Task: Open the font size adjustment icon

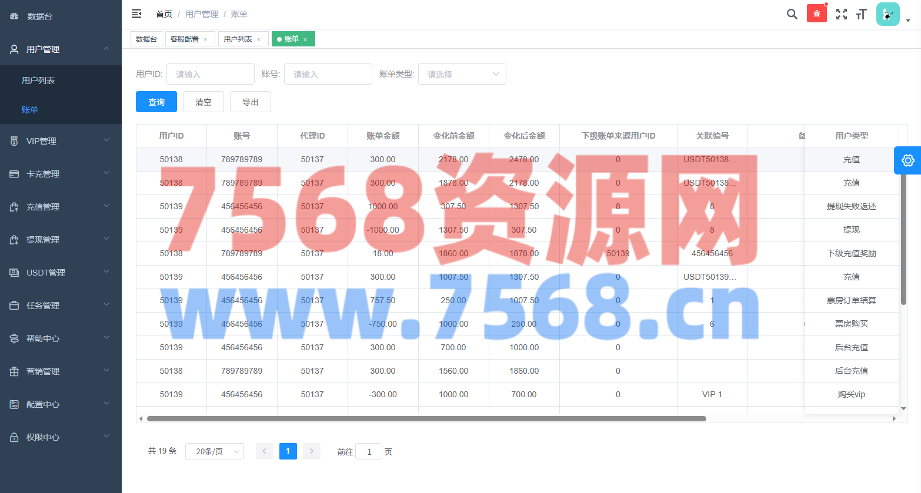Action: point(862,14)
